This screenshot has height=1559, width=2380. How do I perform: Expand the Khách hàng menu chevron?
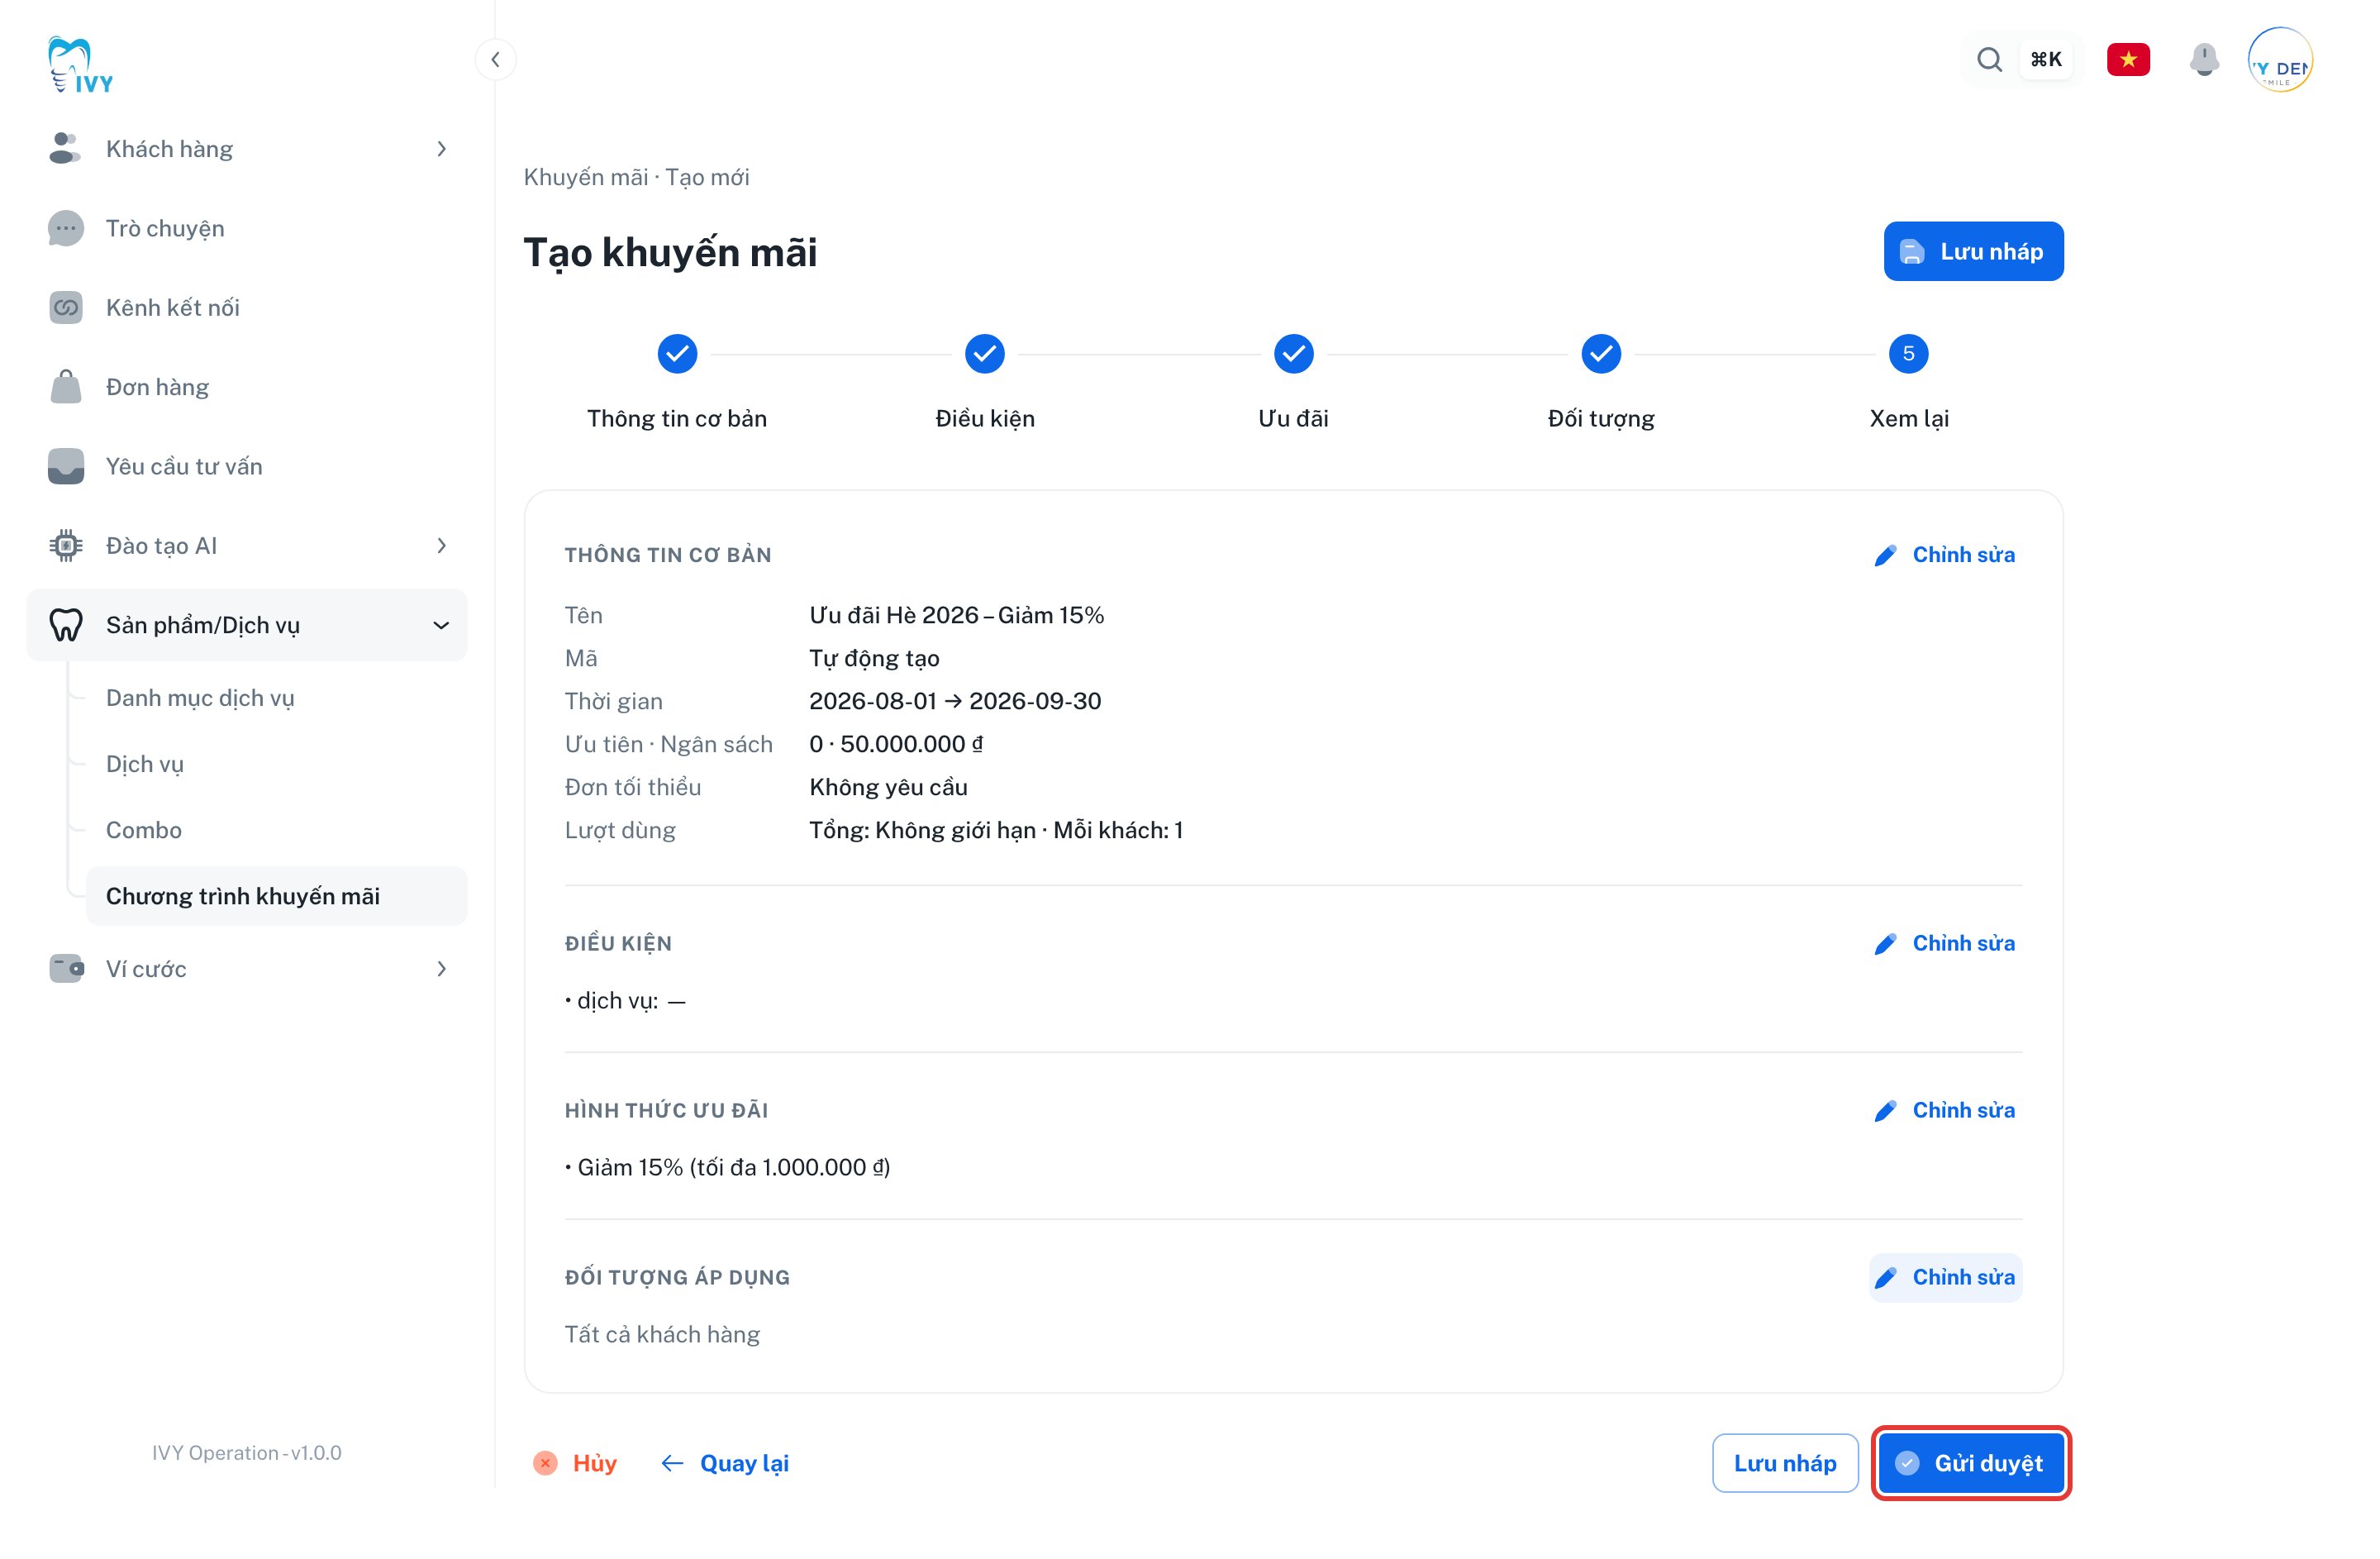click(x=441, y=148)
